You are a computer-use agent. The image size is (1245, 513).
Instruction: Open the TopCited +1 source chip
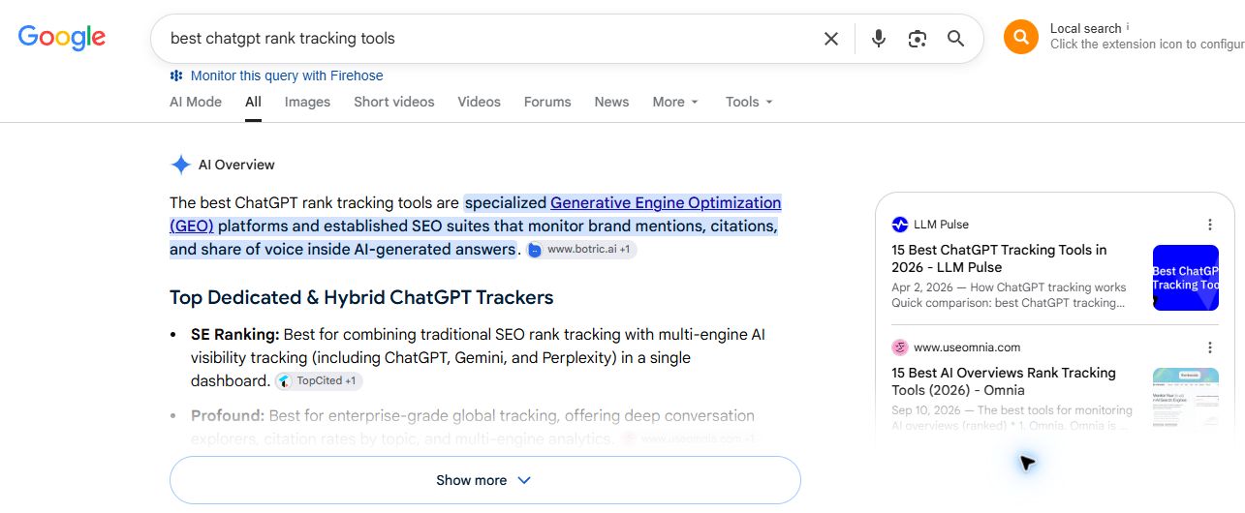point(319,380)
